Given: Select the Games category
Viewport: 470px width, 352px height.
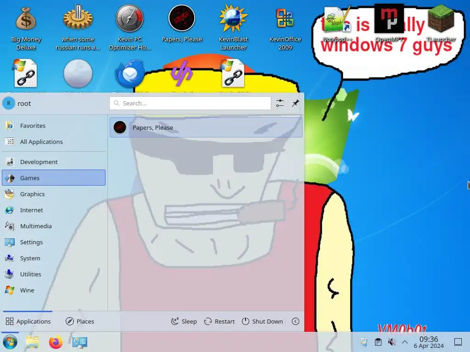Looking at the screenshot, I should (54, 178).
